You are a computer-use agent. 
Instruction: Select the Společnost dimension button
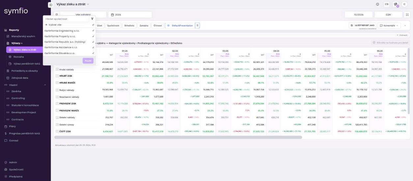coord(113,25)
